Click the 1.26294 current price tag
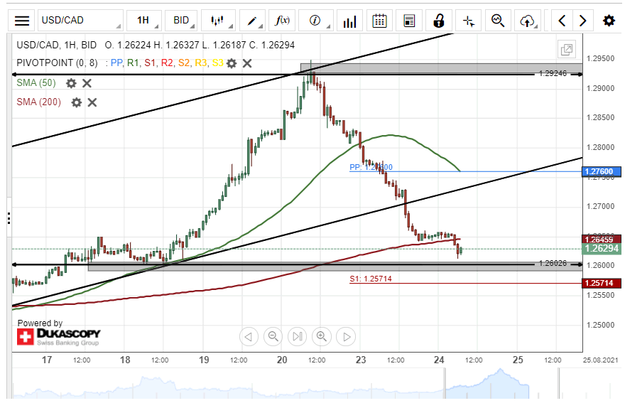The height and width of the screenshot is (408, 625). 602,249
